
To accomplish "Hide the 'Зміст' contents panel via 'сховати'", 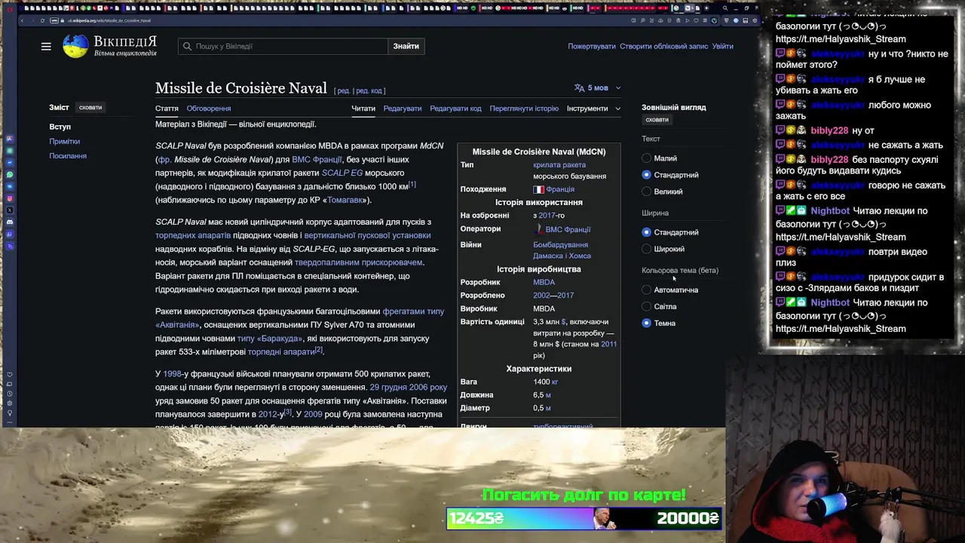I will tap(90, 108).
